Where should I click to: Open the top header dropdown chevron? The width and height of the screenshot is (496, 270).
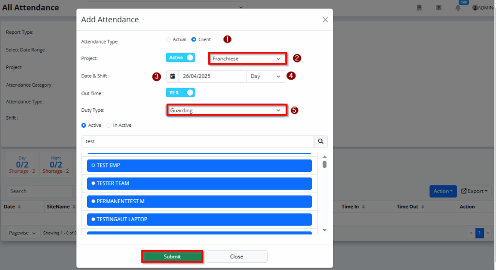point(241,7)
